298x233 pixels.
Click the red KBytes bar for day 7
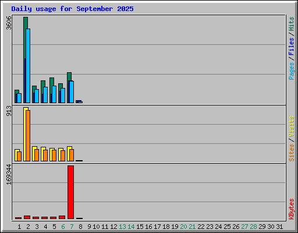click(70, 192)
